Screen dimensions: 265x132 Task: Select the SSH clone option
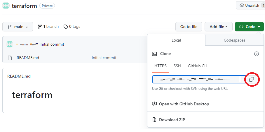177,66
